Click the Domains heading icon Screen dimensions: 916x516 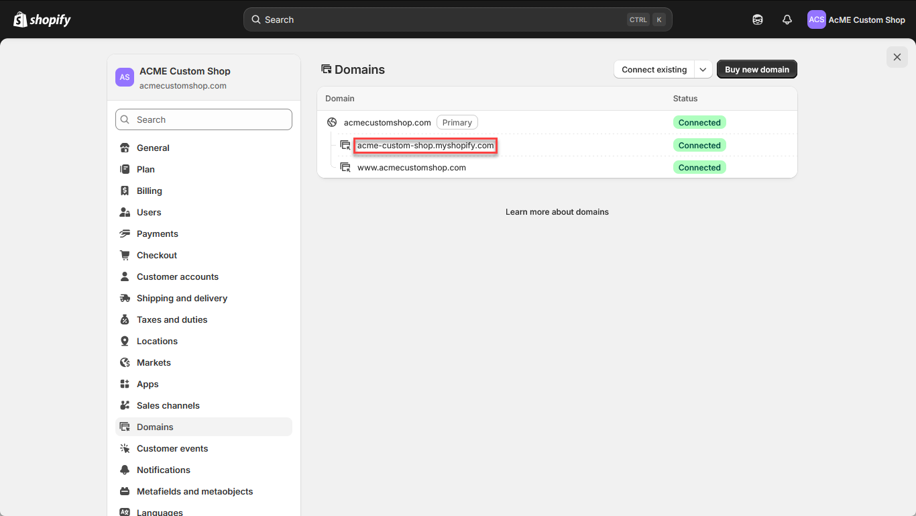coord(327,69)
